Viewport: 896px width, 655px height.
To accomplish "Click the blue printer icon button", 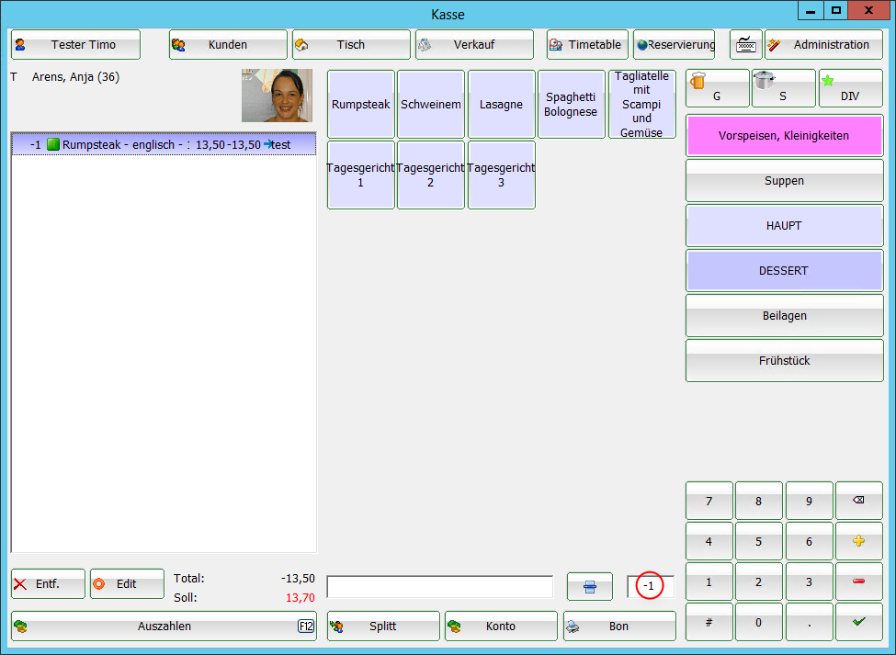I will (x=590, y=586).
